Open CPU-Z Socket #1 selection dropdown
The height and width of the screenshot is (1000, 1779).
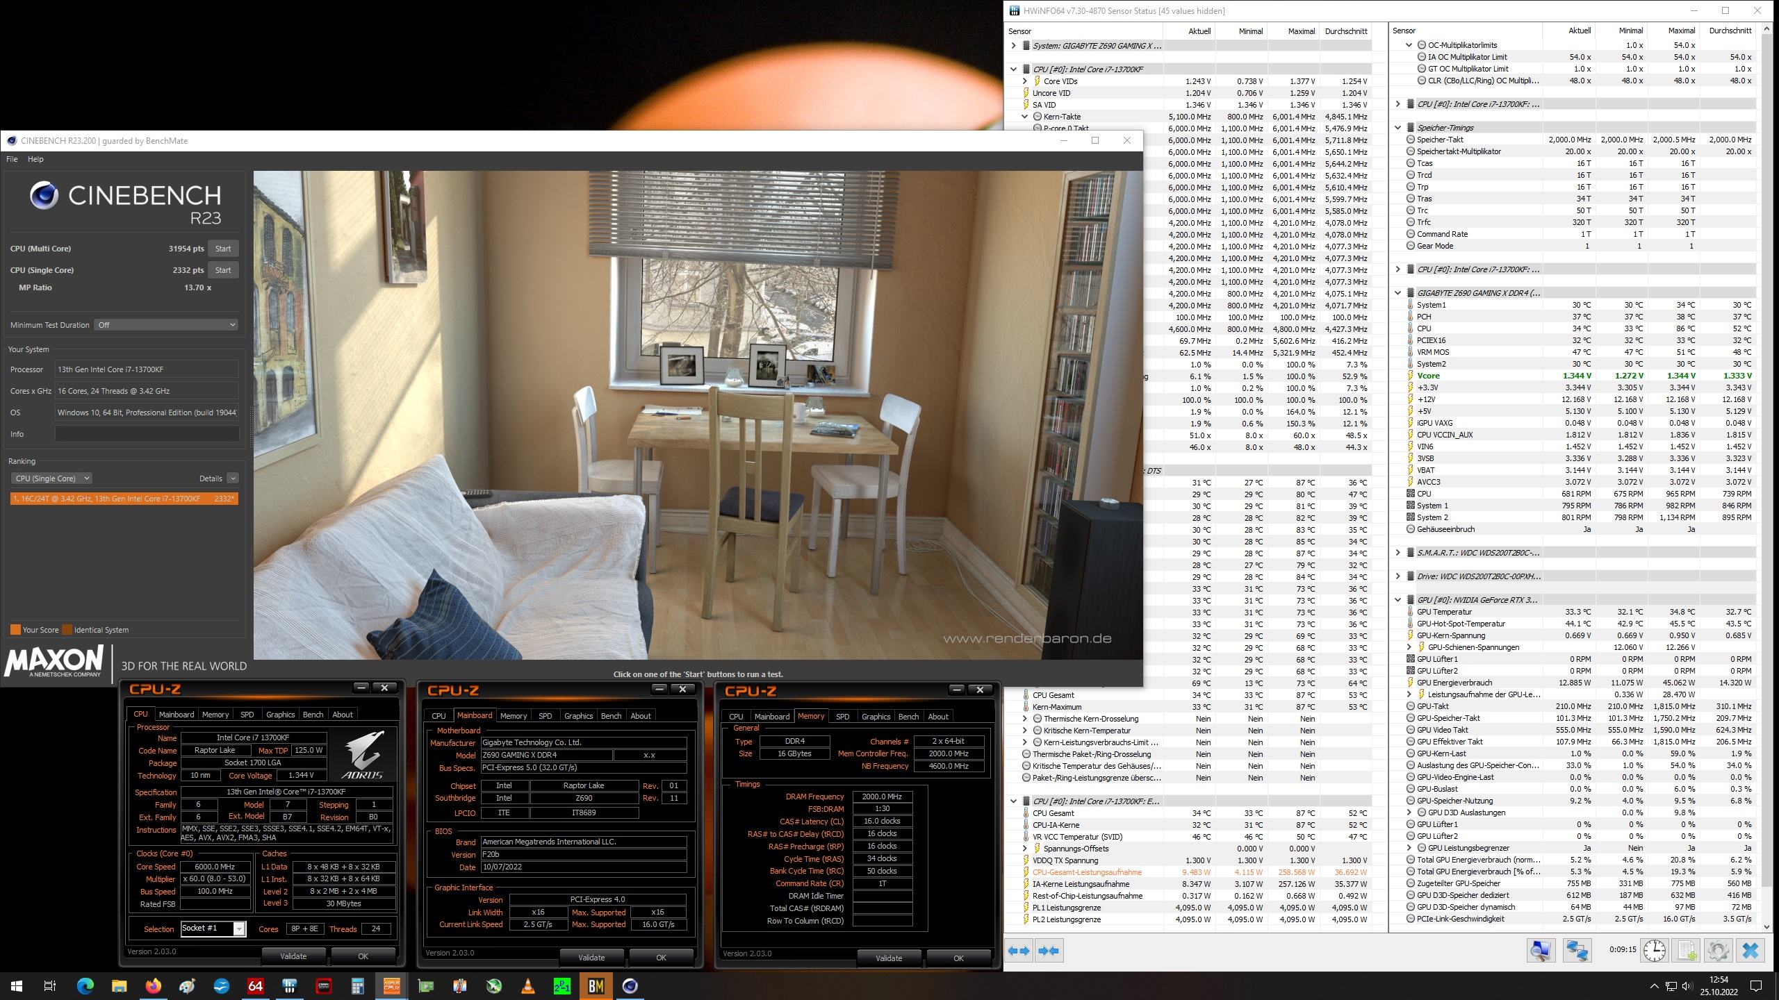(x=213, y=928)
